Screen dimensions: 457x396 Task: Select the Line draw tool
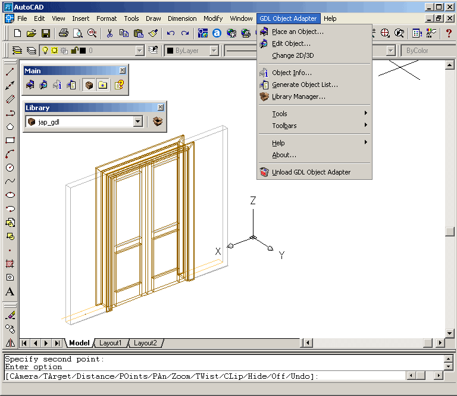coord(10,71)
